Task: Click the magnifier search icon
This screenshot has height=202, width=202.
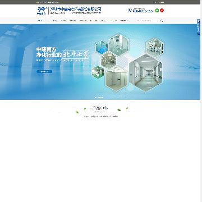Action: [x=162, y=21]
